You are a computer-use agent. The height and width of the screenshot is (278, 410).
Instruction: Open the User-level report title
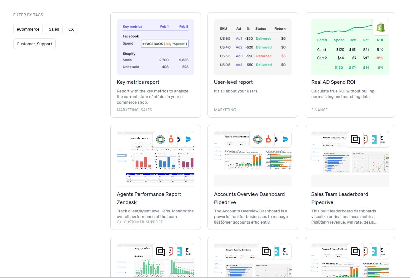tap(233, 82)
